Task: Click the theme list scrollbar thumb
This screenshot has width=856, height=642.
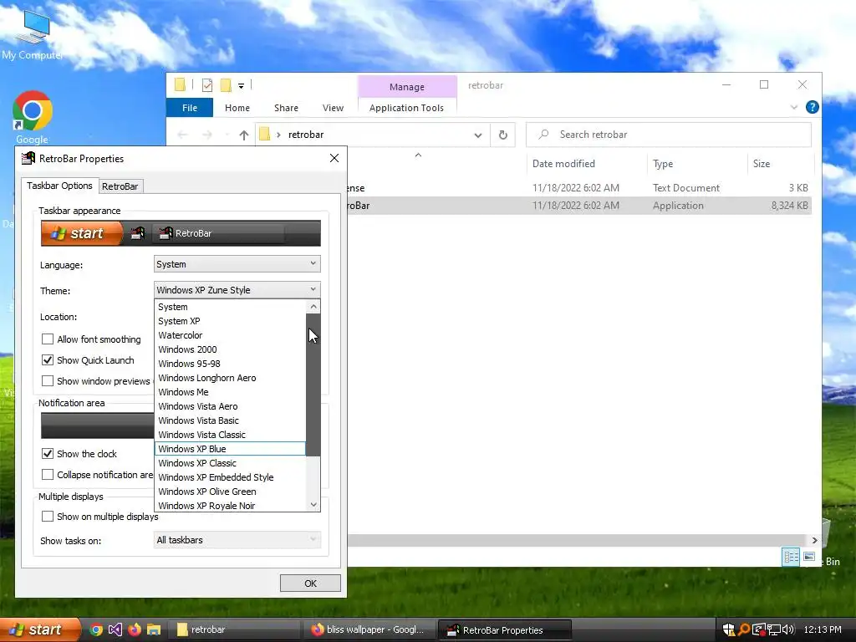Action: (x=313, y=385)
